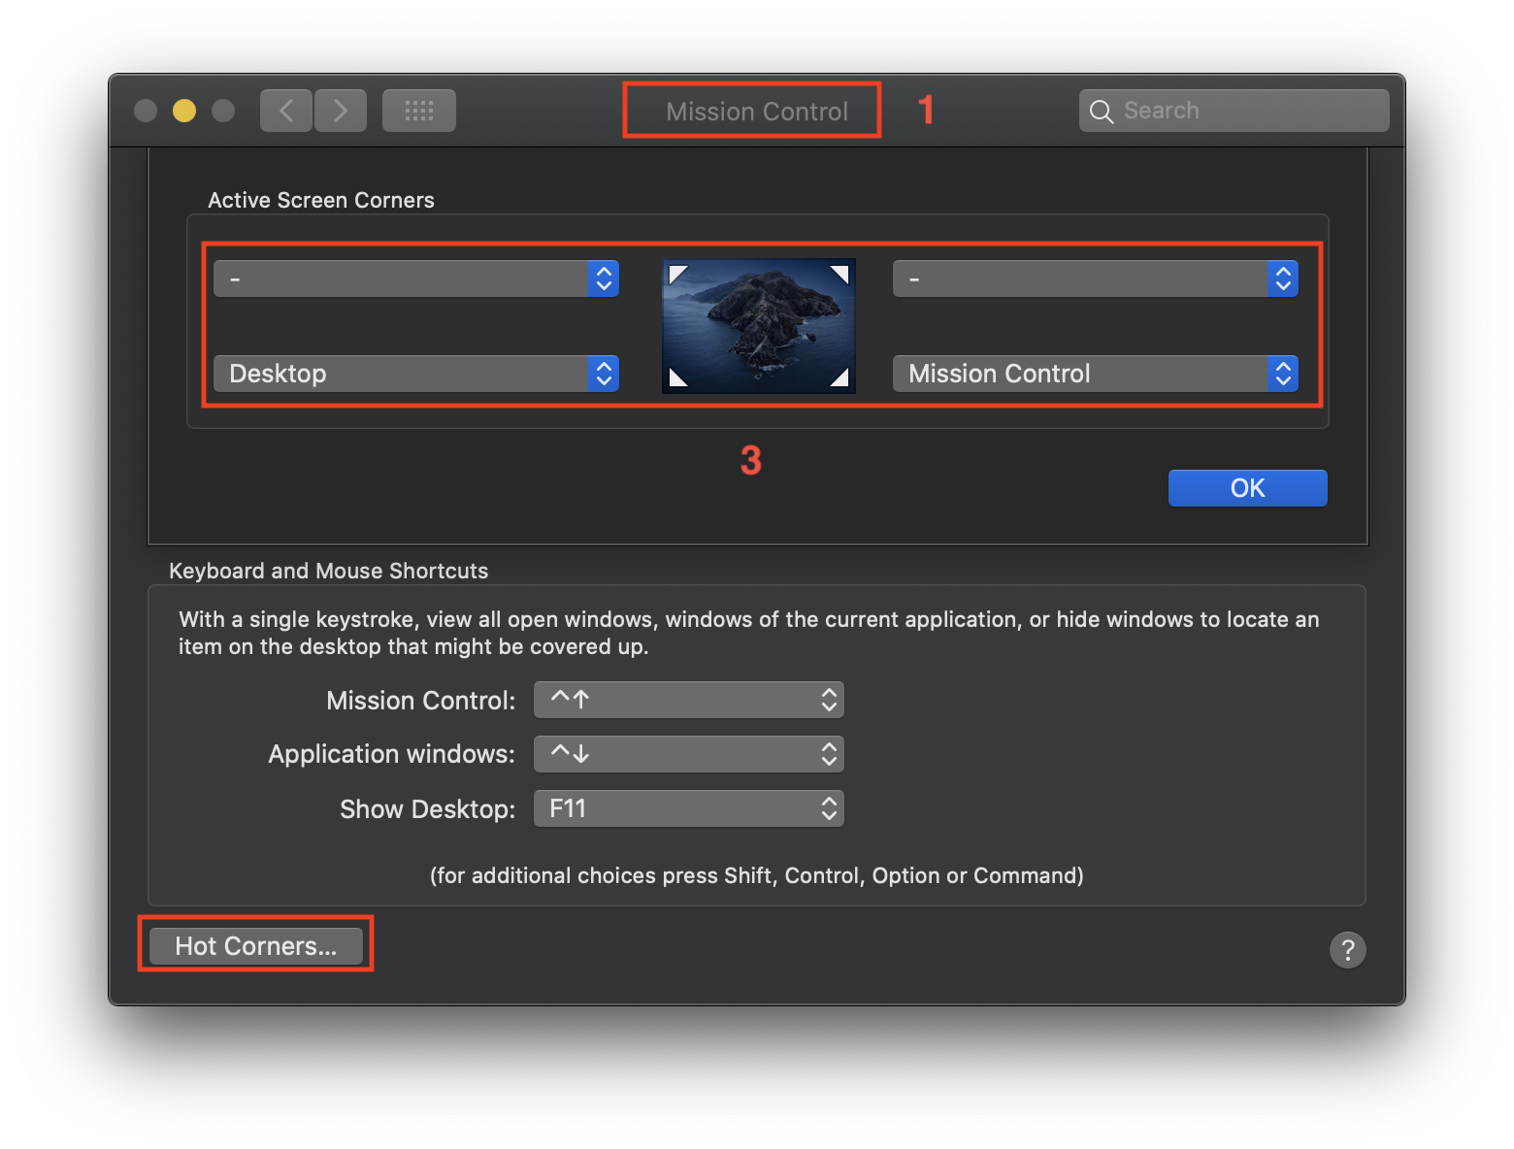The height and width of the screenshot is (1149, 1514).
Task: Open the help question mark button
Action: point(1347,950)
